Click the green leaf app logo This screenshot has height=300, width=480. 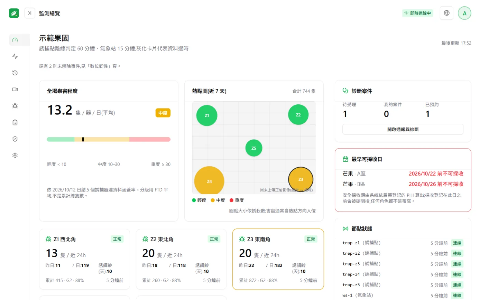[x=14, y=13]
